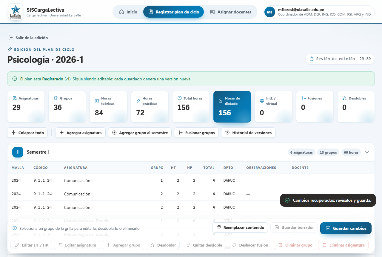Go to the Asignar docentes tab
The image size is (382, 257).
(x=231, y=12)
